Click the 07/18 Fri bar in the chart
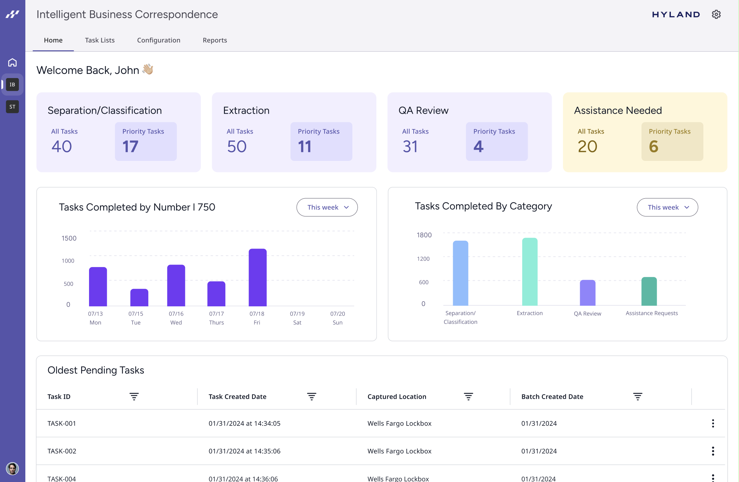This screenshot has height=482, width=739. tap(258, 277)
